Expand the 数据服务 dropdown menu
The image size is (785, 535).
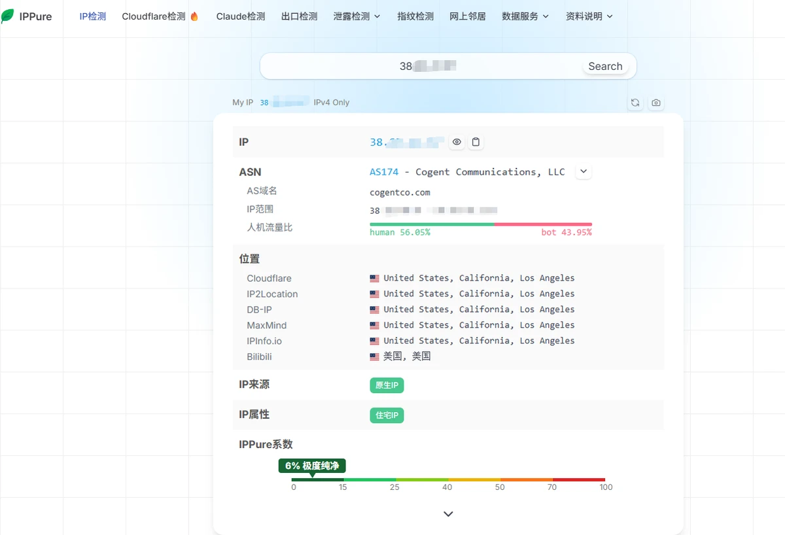click(525, 16)
